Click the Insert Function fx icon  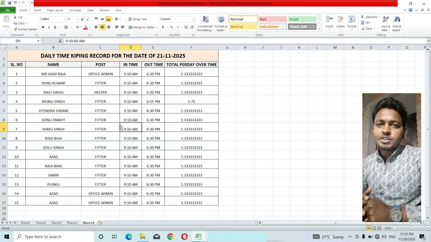tap(60, 41)
